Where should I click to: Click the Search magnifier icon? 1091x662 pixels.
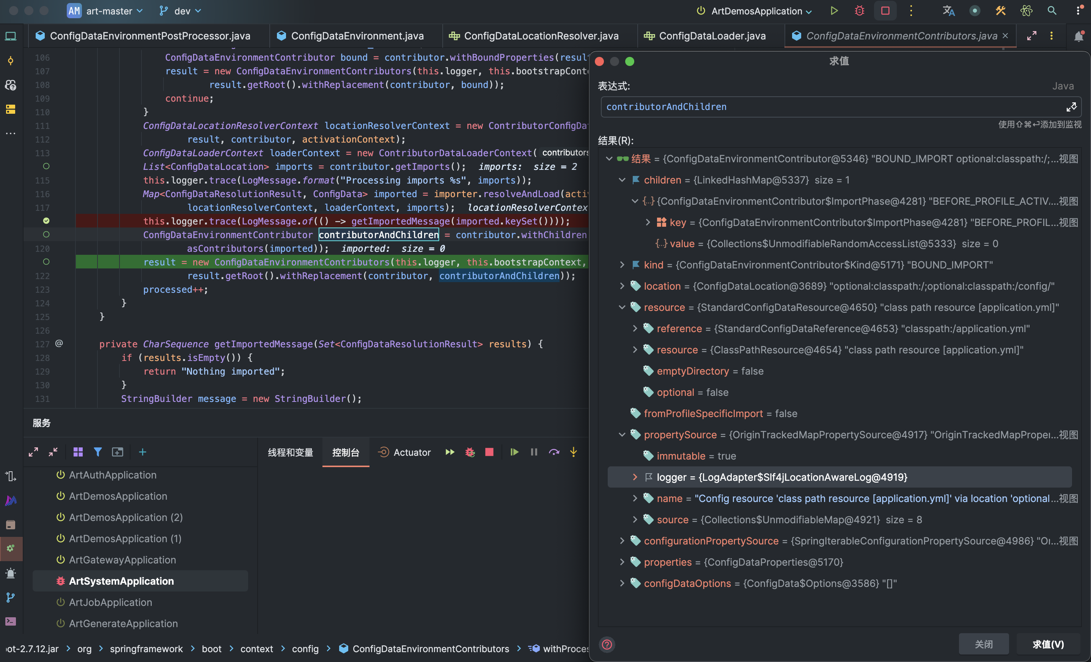coord(1052,11)
